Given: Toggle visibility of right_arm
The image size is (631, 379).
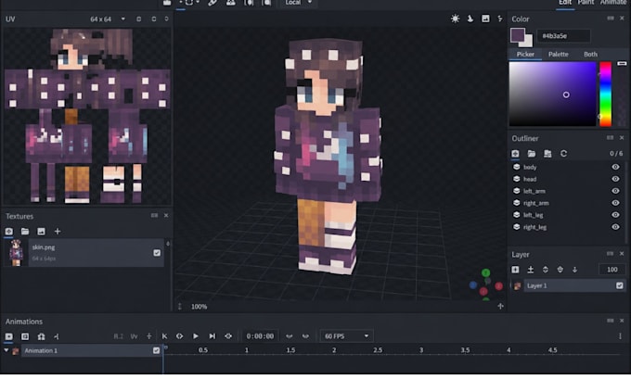Looking at the screenshot, I should tap(615, 203).
